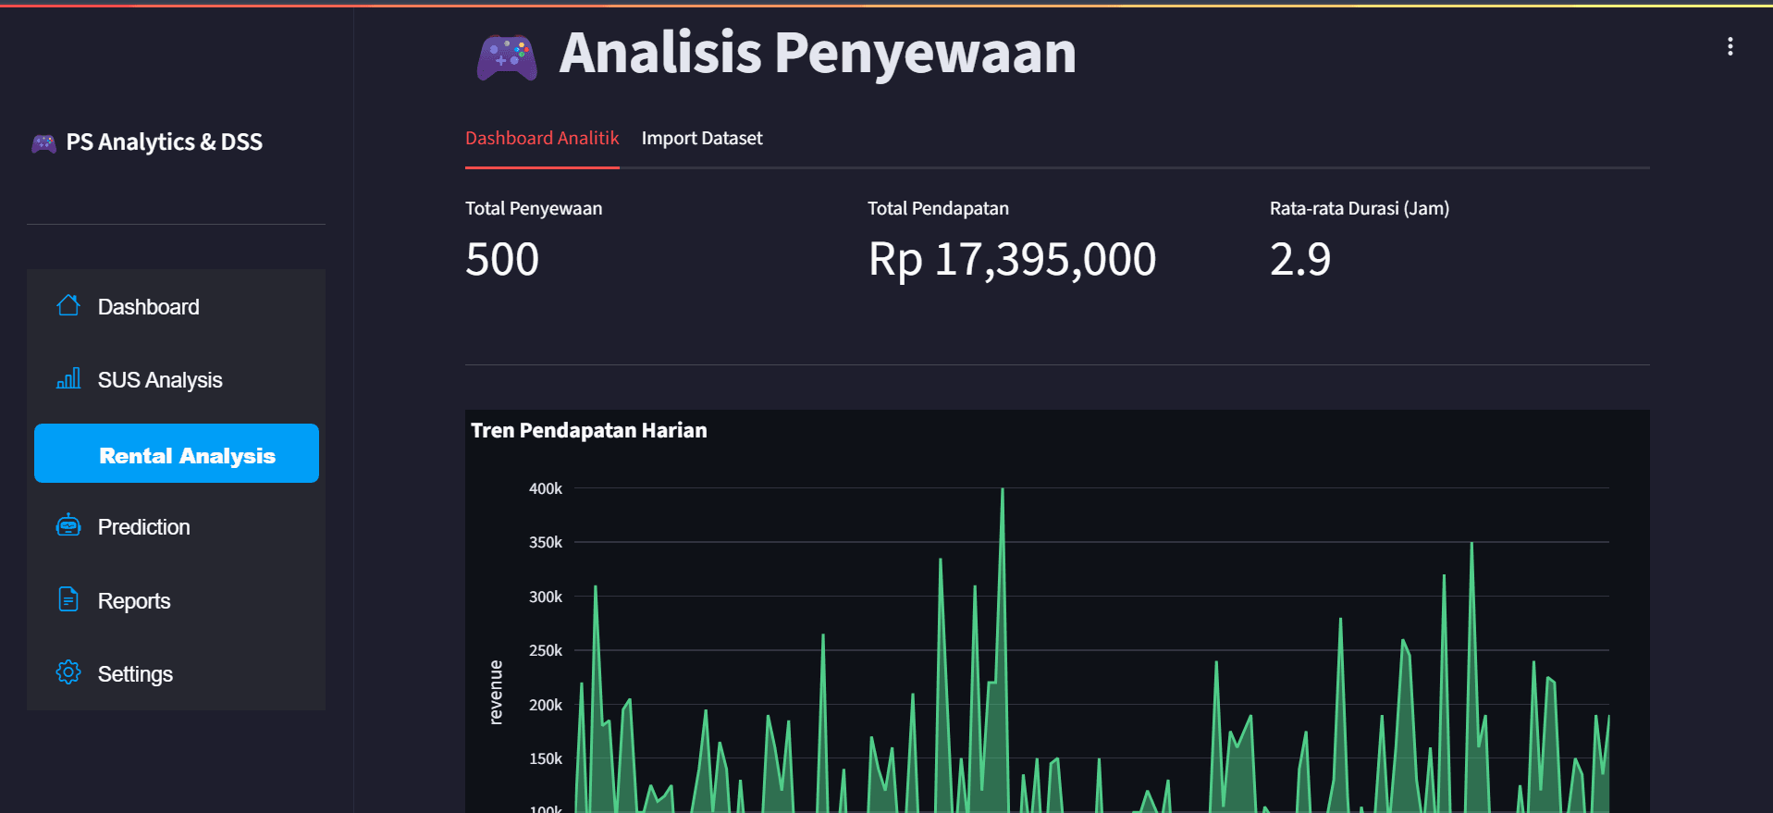
Task: Click the Dashboard house icon
Action: coord(68,305)
